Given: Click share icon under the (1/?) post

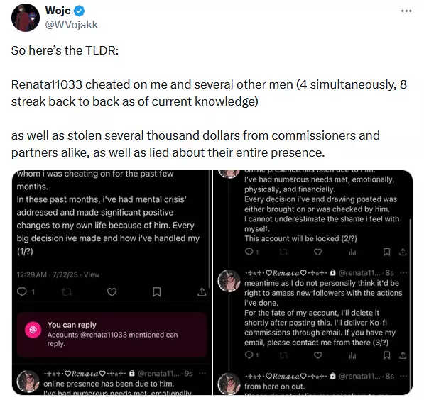Looking at the screenshot, I should [202, 292].
